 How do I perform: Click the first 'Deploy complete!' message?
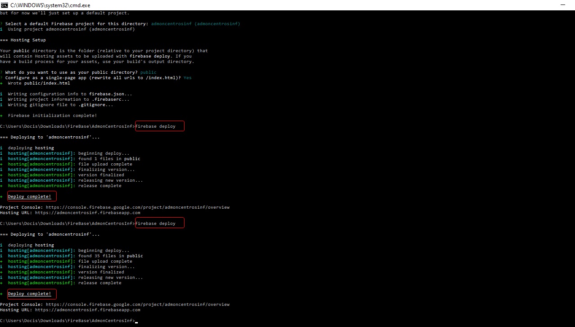click(x=30, y=197)
